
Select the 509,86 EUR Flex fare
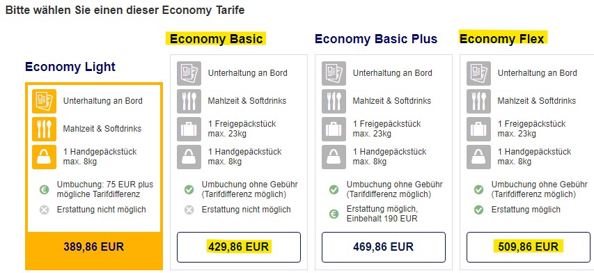pos(528,247)
